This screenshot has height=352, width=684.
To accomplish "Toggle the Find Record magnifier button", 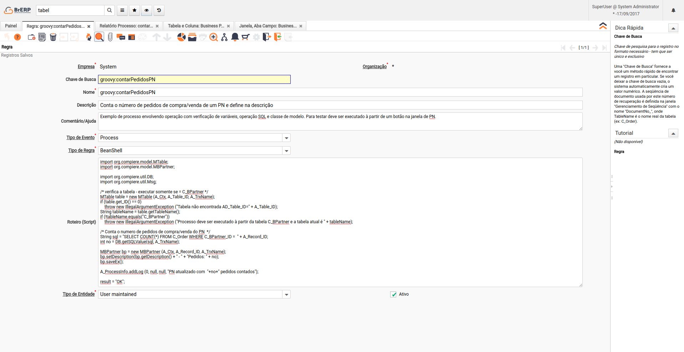I will coord(99,37).
